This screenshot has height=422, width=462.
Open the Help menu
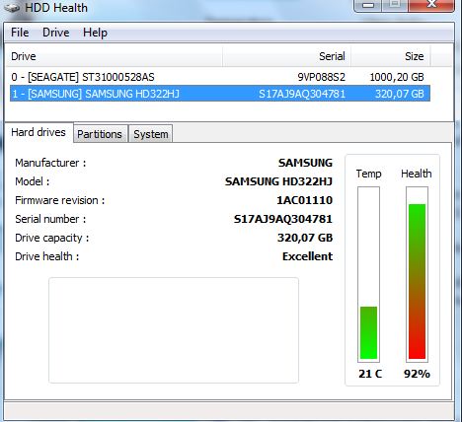[x=95, y=33]
